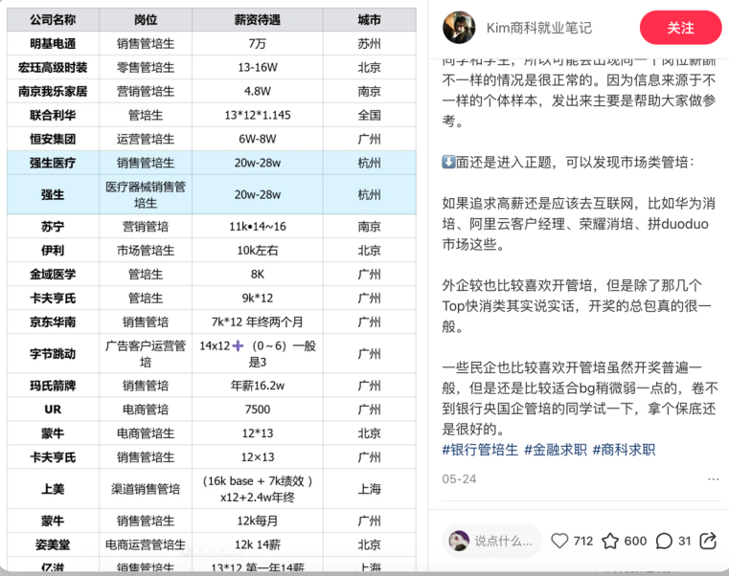Open the Kim商科就业笔记 author avatar
Viewport: 729px width, 576px height.
459,28
